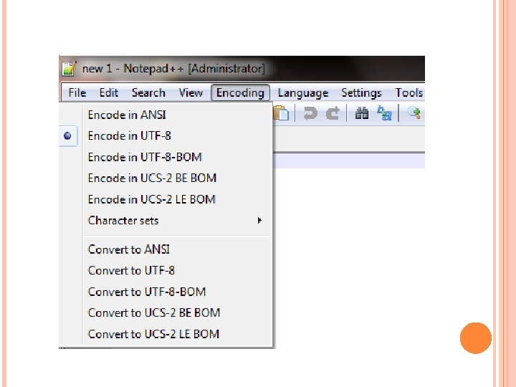Select Convert to UCS-2 BE BOM

click(178, 312)
